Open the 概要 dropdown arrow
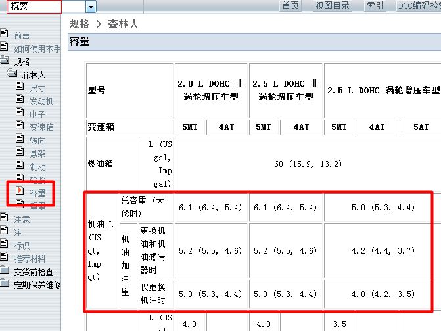This screenshot has width=441, height=331. [91, 7]
